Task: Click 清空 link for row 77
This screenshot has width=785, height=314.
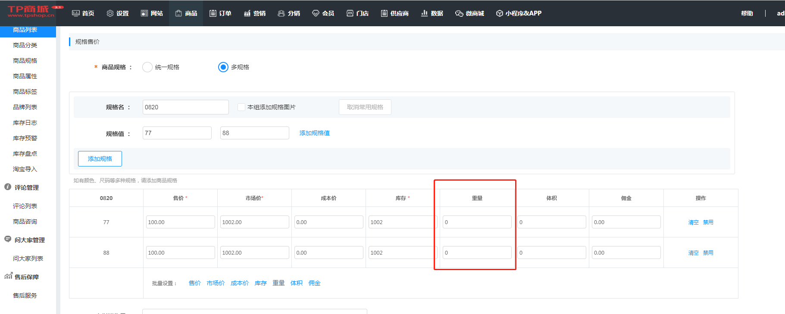Action: tap(693, 222)
